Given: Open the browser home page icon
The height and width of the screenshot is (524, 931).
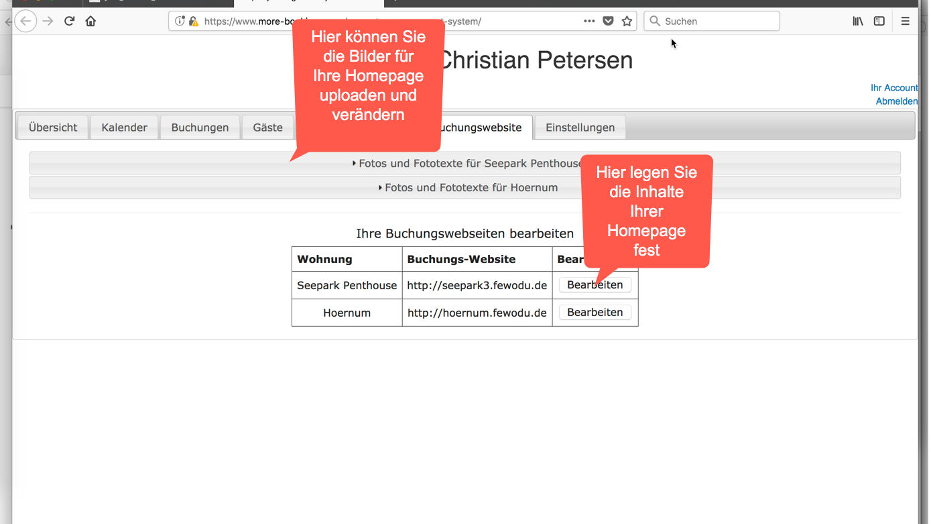Looking at the screenshot, I should 90,21.
